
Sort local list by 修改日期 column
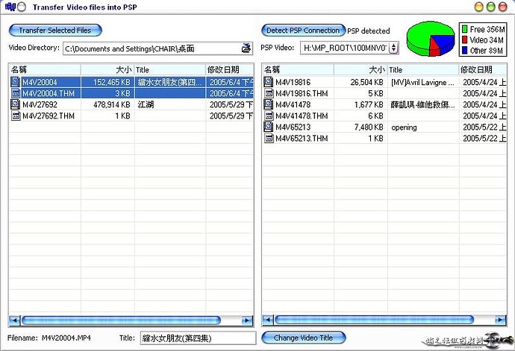(x=230, y=69)
